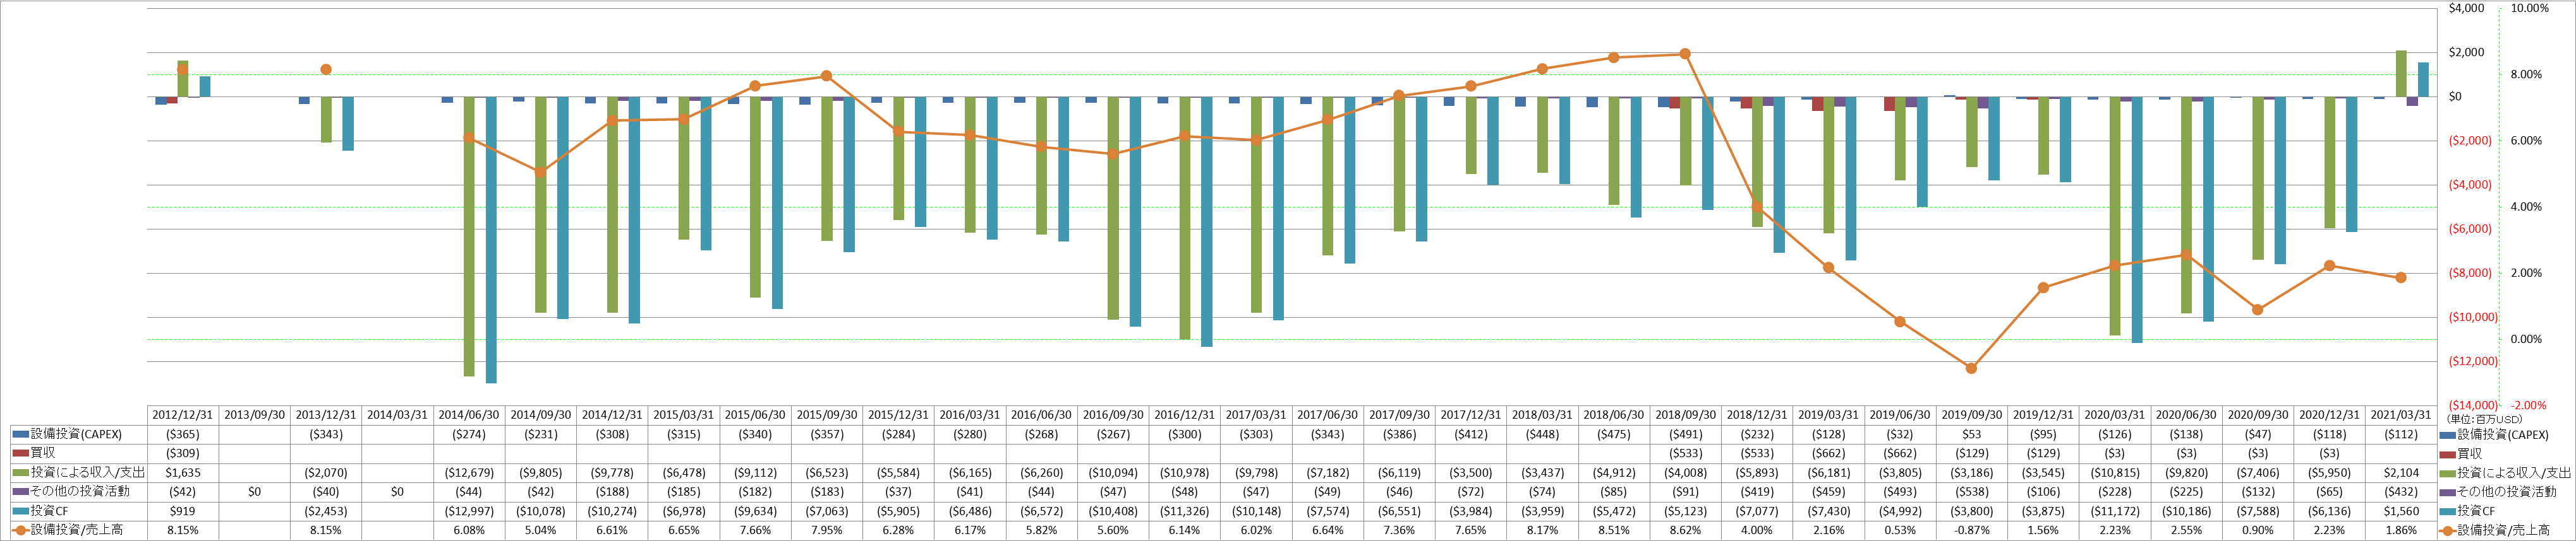Viewport: 2576px width, 541px height.
Task: Click the $4,000 axis label
Action: coord(2466,8)
